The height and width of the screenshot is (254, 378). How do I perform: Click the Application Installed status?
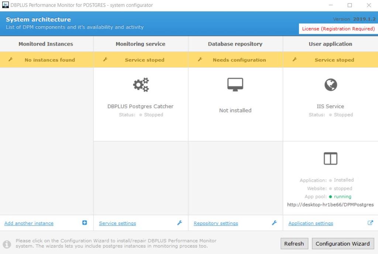point(344,180)
